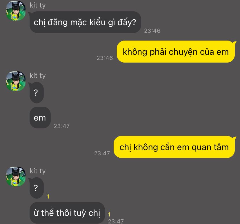Tap the unread count 1 beside the second "?" bubble
The height and width of the screenshot is (224, 240).
(48, 196)
